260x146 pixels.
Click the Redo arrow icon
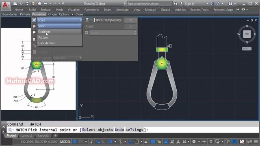55,4
